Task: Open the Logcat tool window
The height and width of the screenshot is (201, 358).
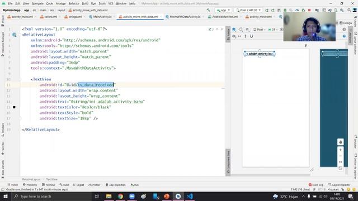Action: point(78,185)
